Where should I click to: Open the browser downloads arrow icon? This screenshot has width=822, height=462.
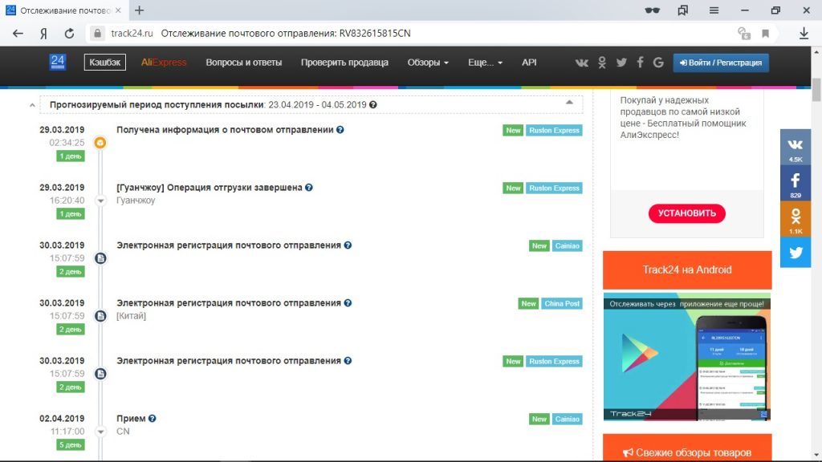(804, 34)
